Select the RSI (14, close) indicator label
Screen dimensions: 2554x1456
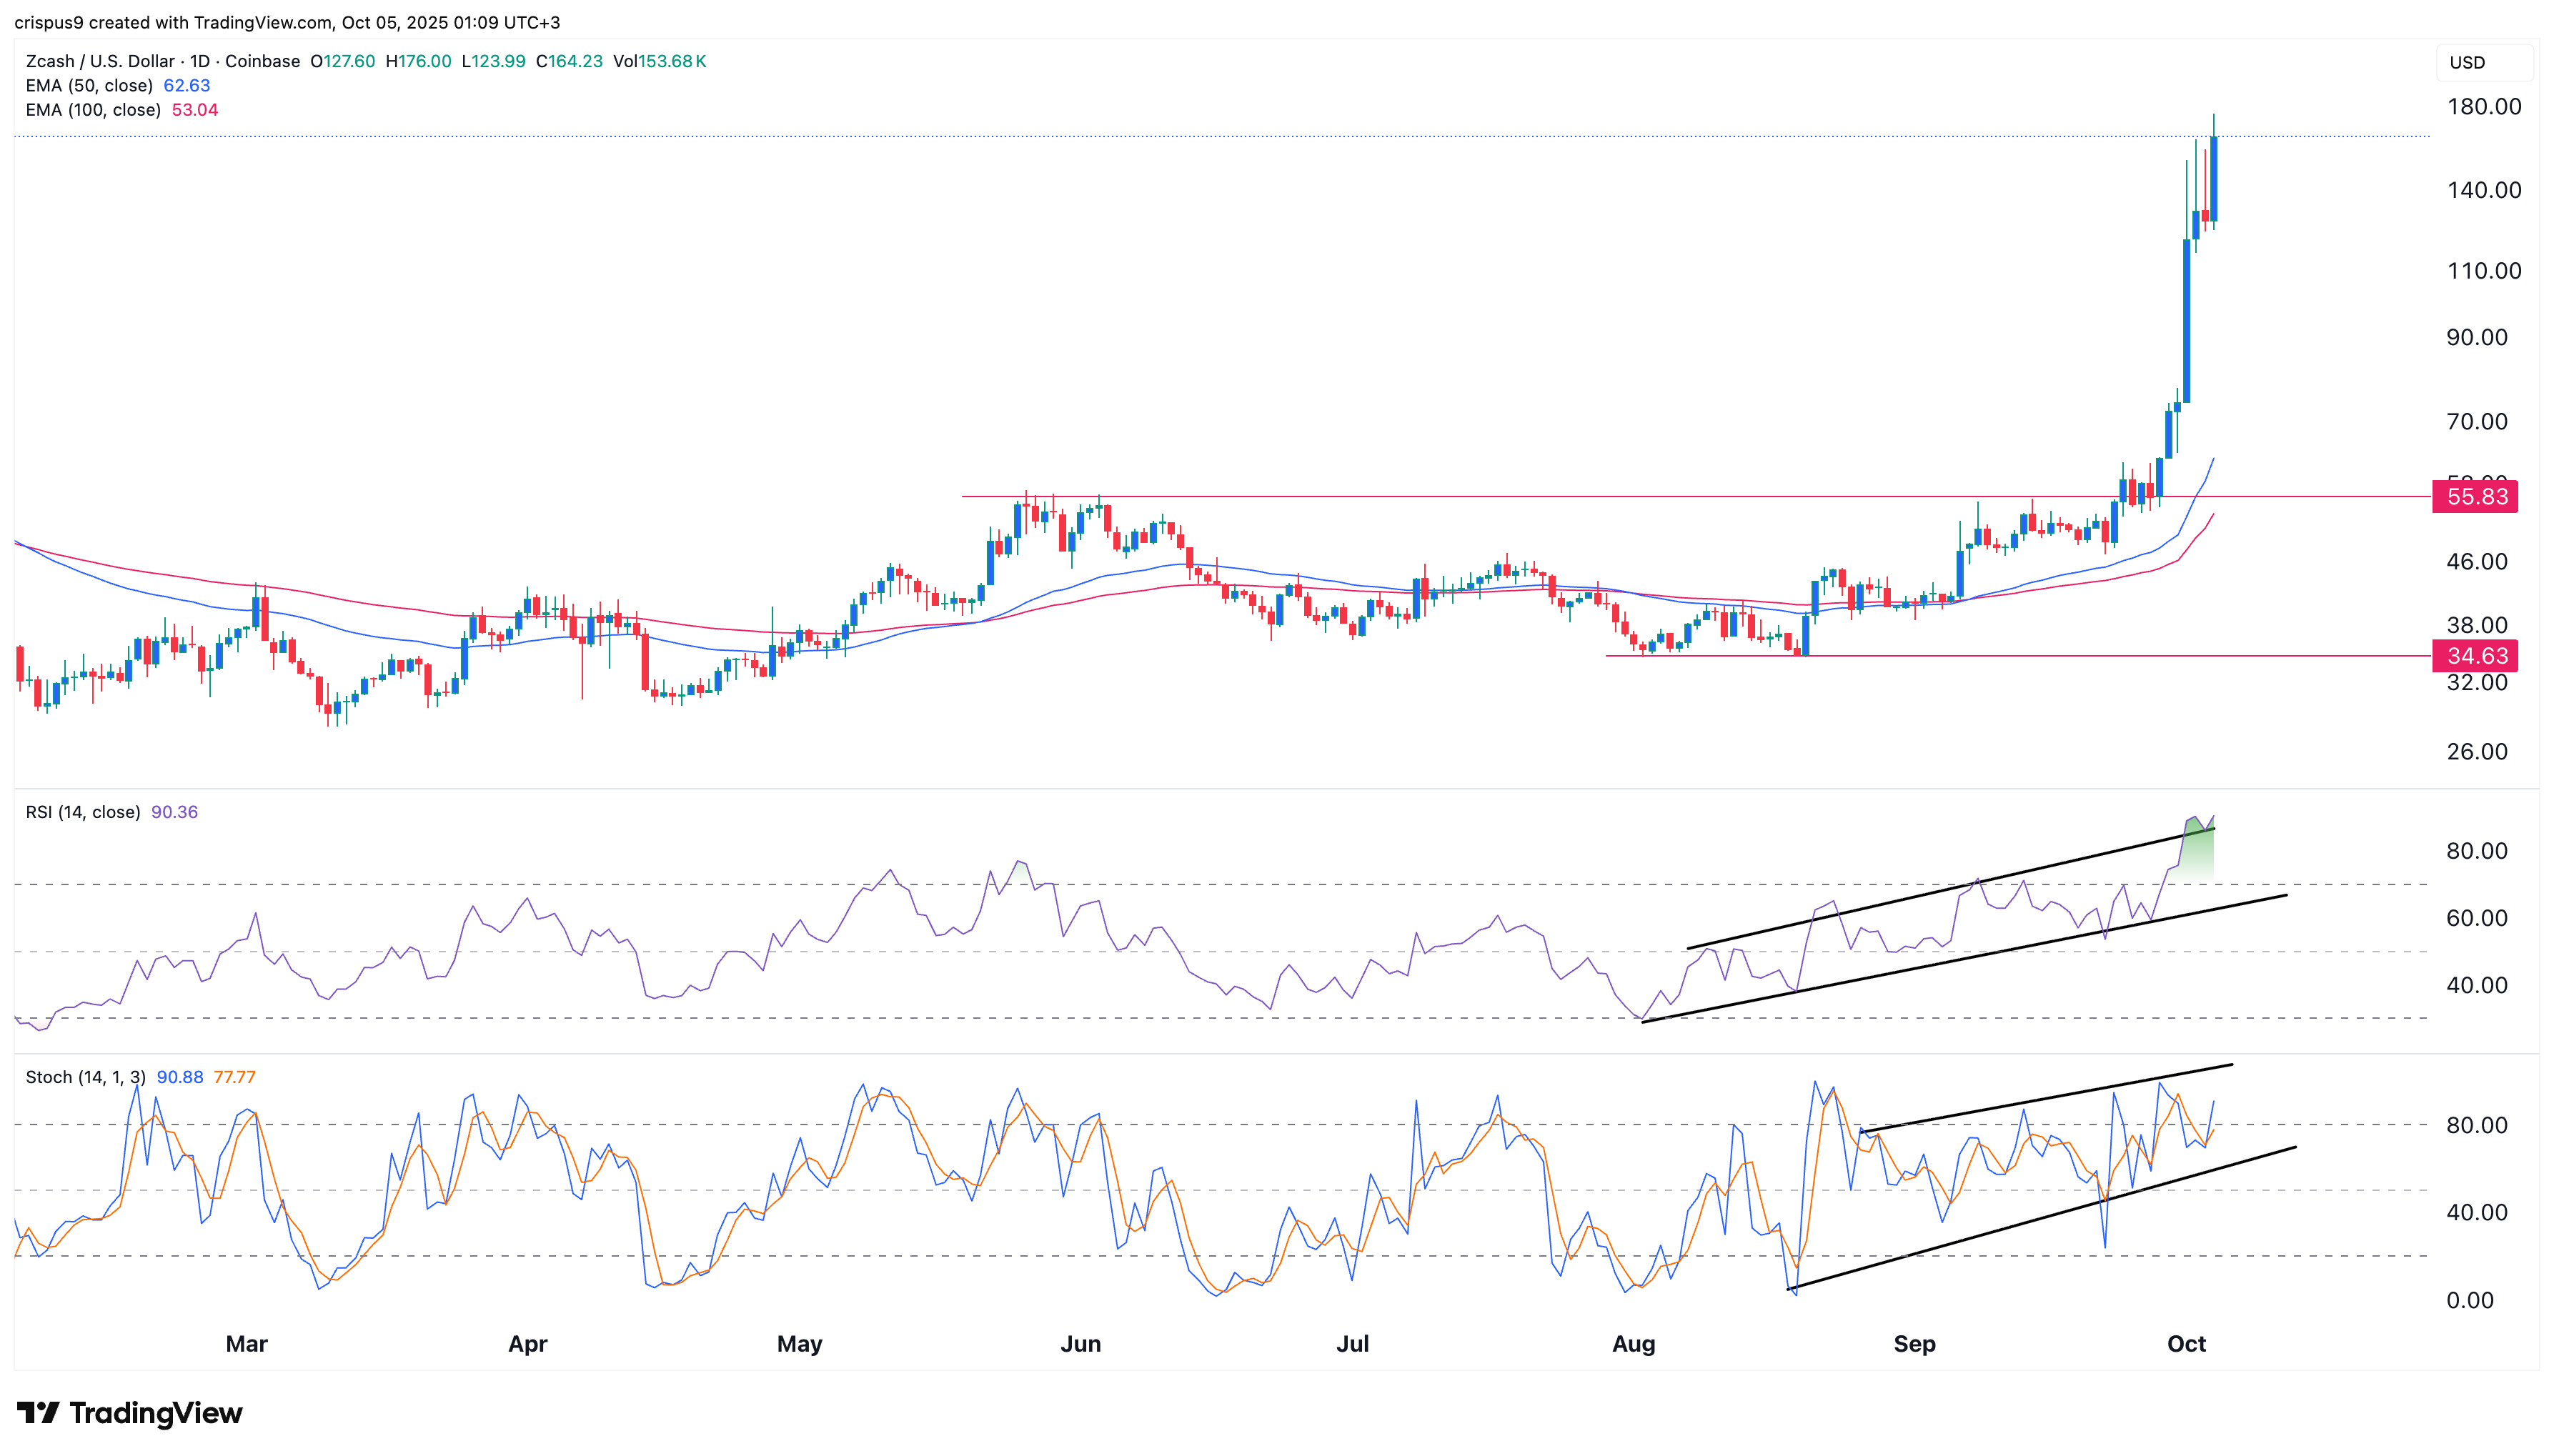83,812
